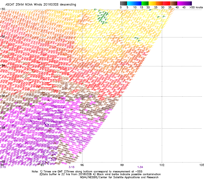This screenshot has width=204, height=179.
Task: Click the '-52' latitude axis label
Action: tap(2, 37)
